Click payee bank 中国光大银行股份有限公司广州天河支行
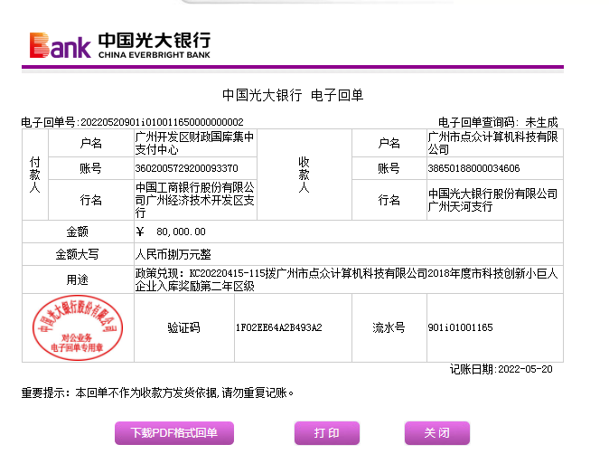 [x=492, y=200]
